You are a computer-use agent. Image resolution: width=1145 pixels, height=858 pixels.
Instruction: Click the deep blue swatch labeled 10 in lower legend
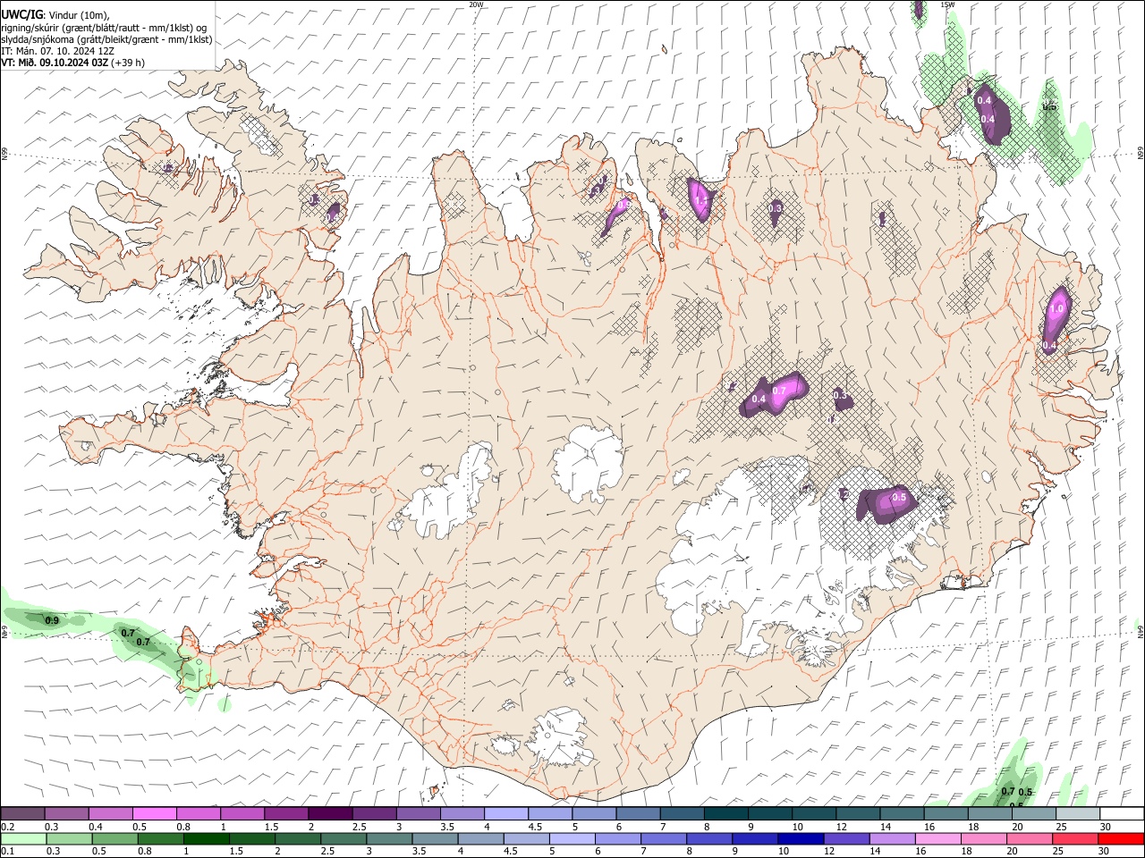click(x=801, y=838)
